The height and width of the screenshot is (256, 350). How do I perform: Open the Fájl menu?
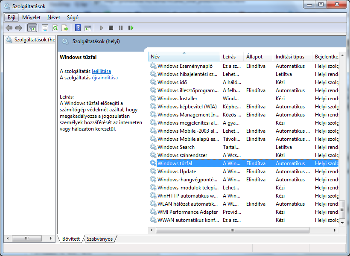[12, 17]
